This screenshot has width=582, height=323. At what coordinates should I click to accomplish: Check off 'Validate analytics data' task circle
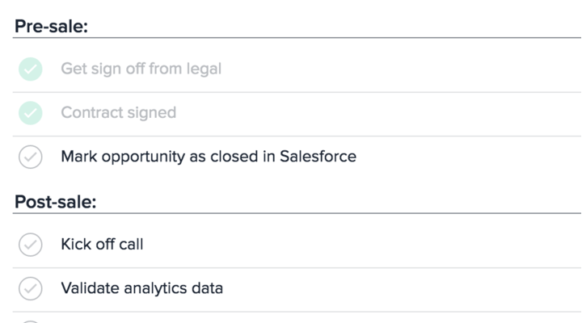tap(31, 288)
